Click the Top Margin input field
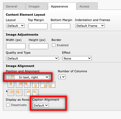 point(38,26)
